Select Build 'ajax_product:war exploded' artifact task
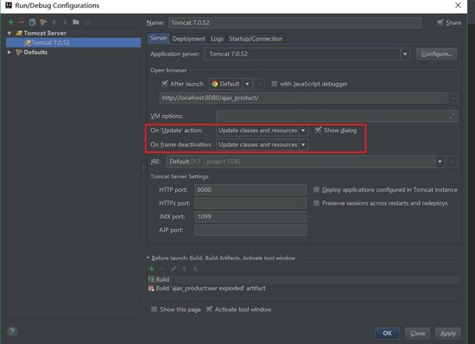The height and width of the screenshot is (344, 475). pos(304,288)
